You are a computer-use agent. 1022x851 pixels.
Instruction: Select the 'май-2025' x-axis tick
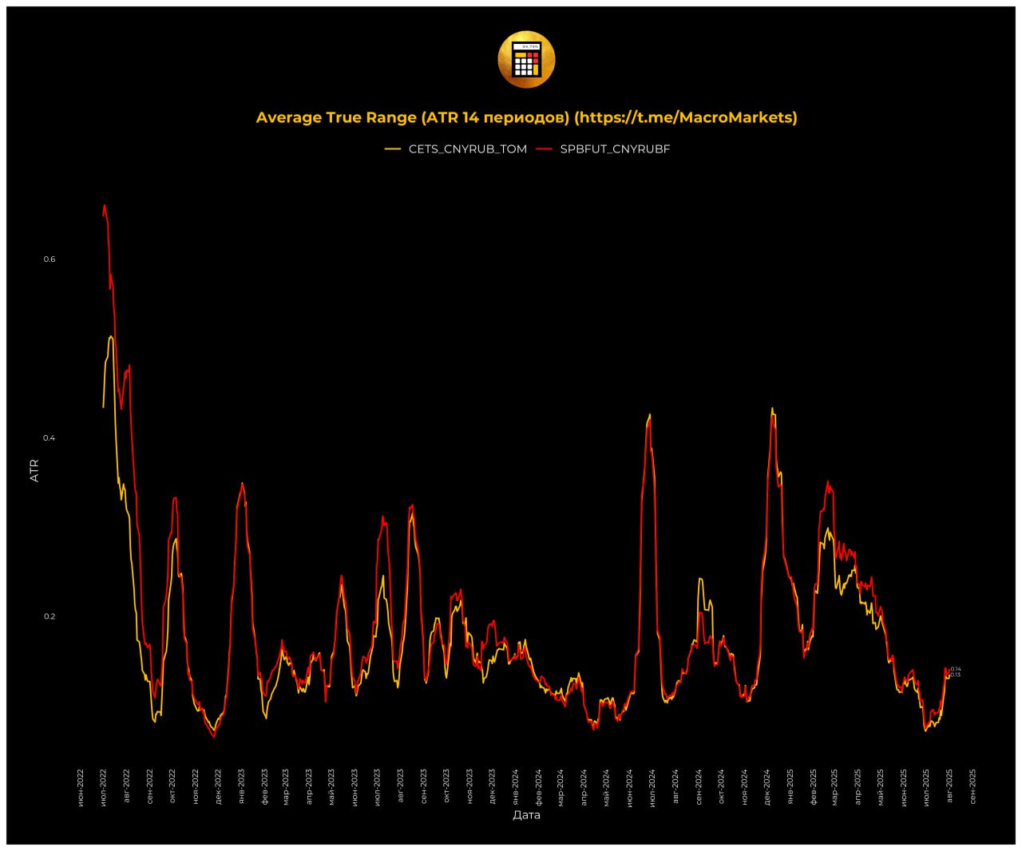[881, 786]
